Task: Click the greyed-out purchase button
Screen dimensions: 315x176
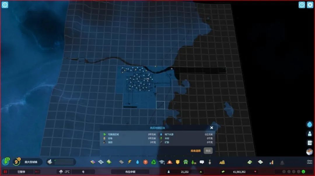Action: (x=208, y=151)
